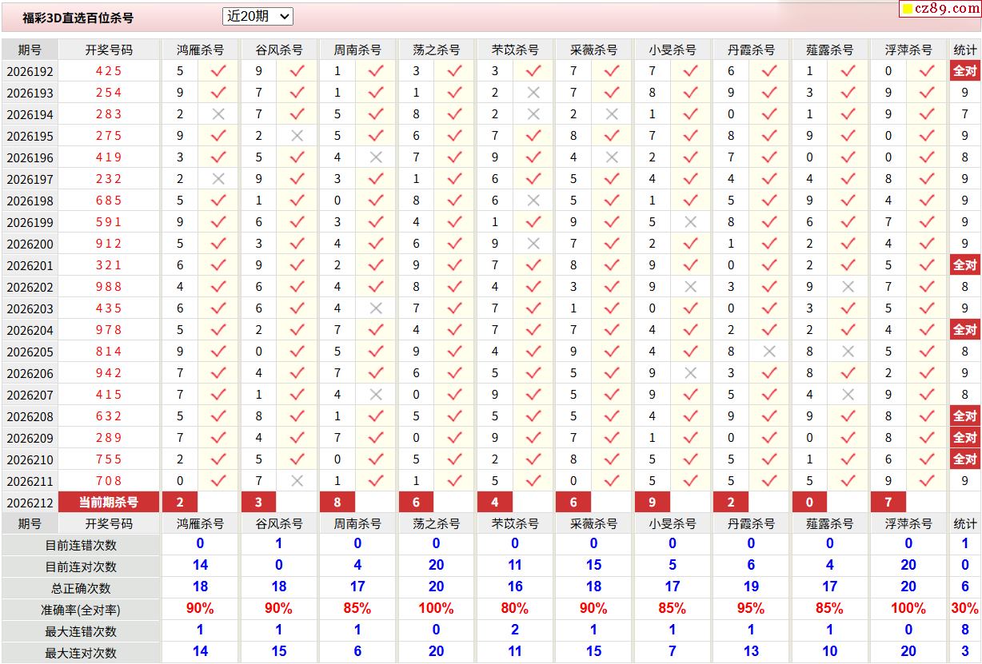Click the 开奖号码 header at top
Viewport: 982px width, 664px height.
tap(109, 50)
